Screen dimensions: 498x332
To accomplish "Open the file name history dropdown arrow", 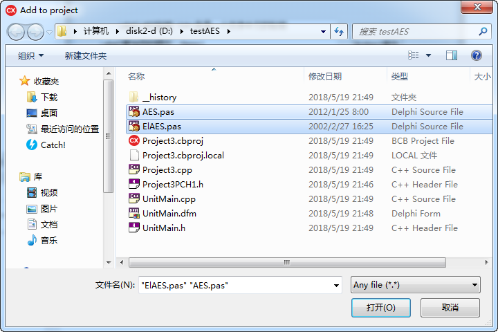I will tap(336, 285).
